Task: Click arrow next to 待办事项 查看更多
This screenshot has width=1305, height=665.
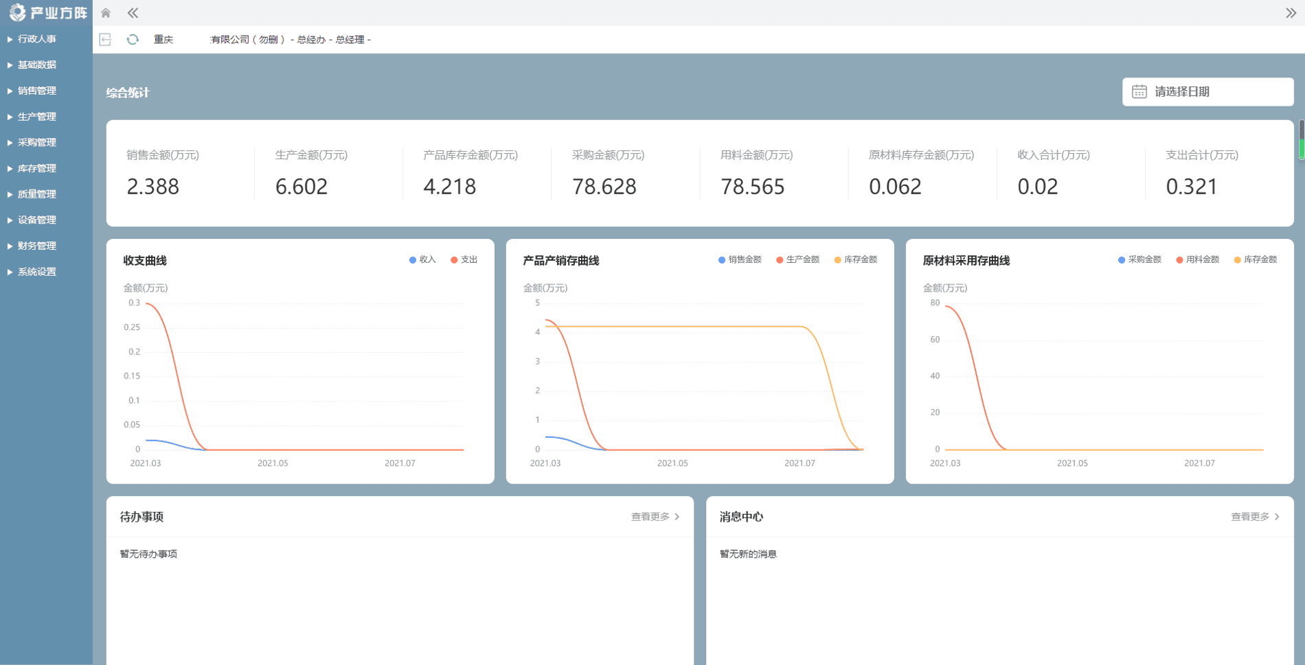Action: [x=677, y=517]
